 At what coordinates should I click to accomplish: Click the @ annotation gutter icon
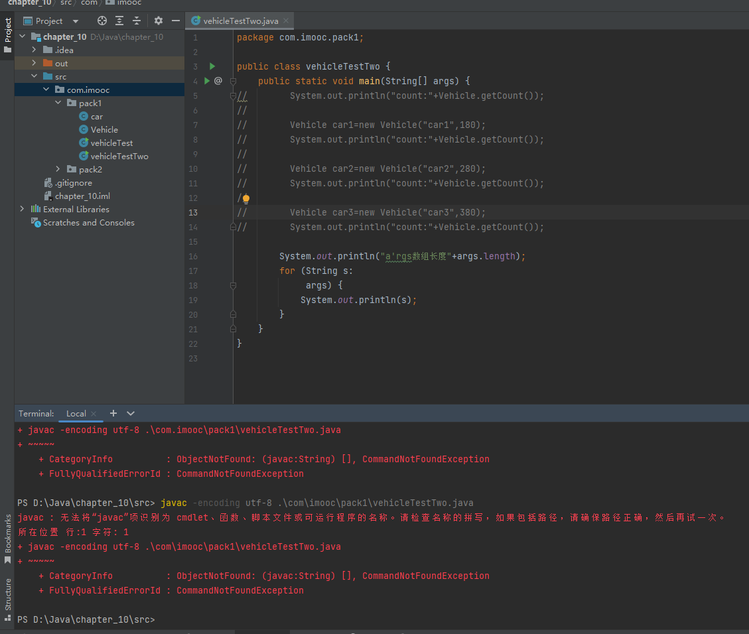click(x=218, y=81)
